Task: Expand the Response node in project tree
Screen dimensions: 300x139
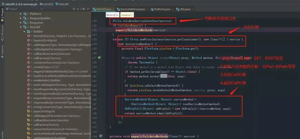Action: (21, 22)
